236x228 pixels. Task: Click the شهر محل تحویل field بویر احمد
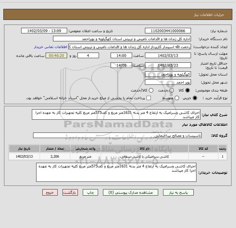pos(168,82)
